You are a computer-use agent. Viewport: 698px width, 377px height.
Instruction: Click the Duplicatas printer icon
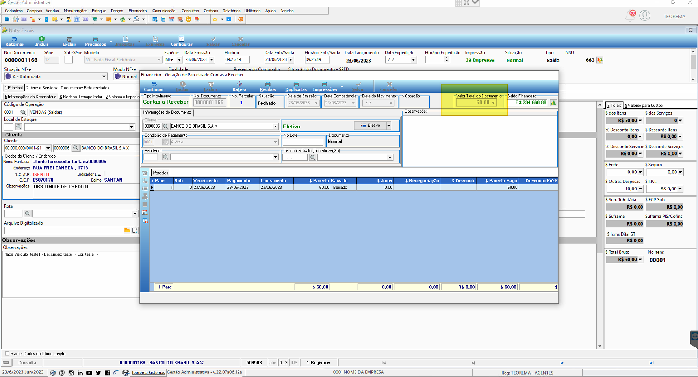pos(296,84)
